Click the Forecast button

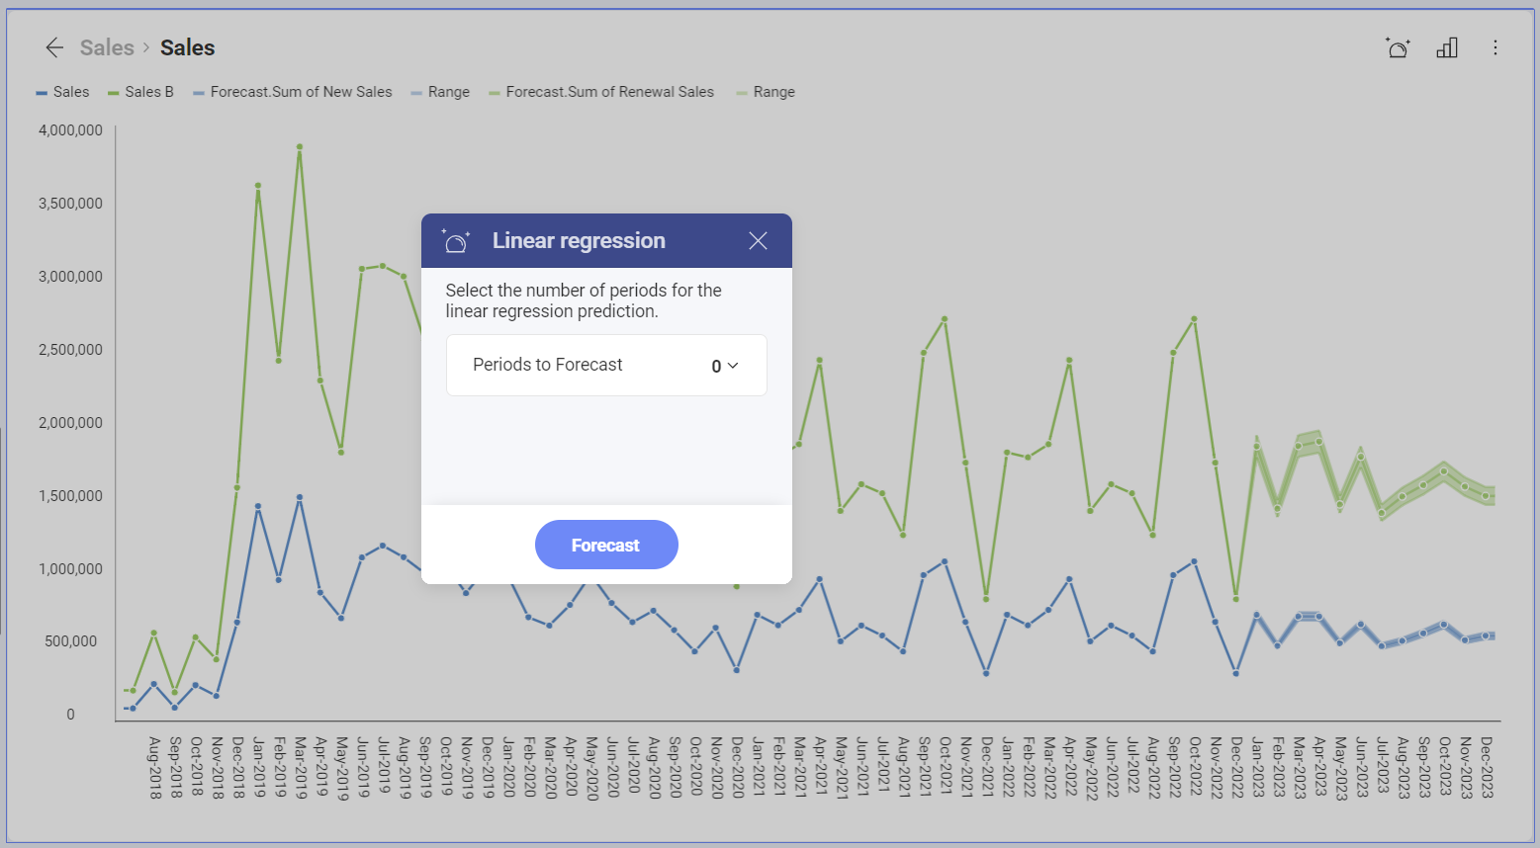coord(606,545)
